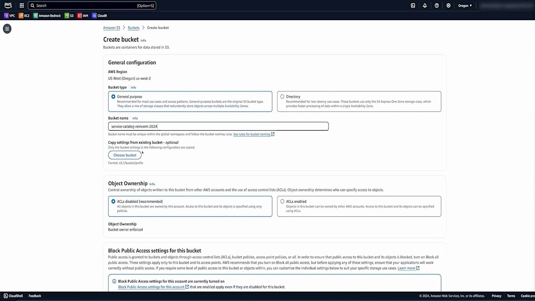Click the CloudShell icon in footer

click(x=6, y=296)
